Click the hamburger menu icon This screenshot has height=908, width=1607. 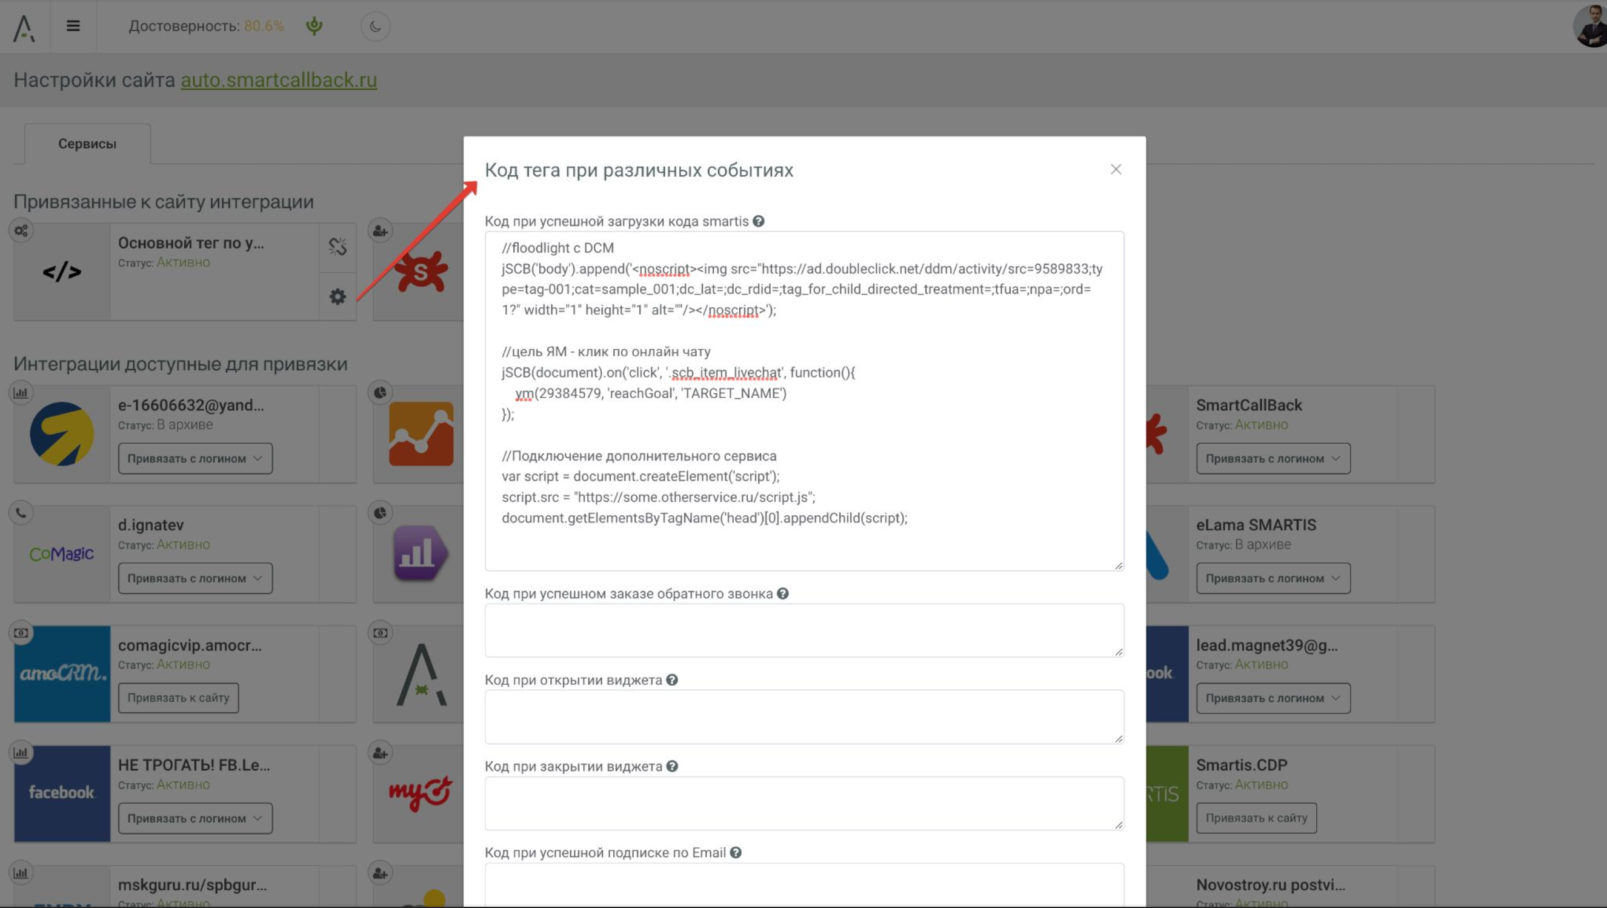click(x=73, y=26)
